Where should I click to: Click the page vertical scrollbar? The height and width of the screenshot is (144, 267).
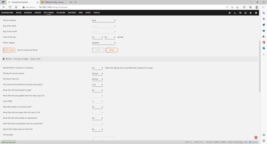tap(260, 67)
